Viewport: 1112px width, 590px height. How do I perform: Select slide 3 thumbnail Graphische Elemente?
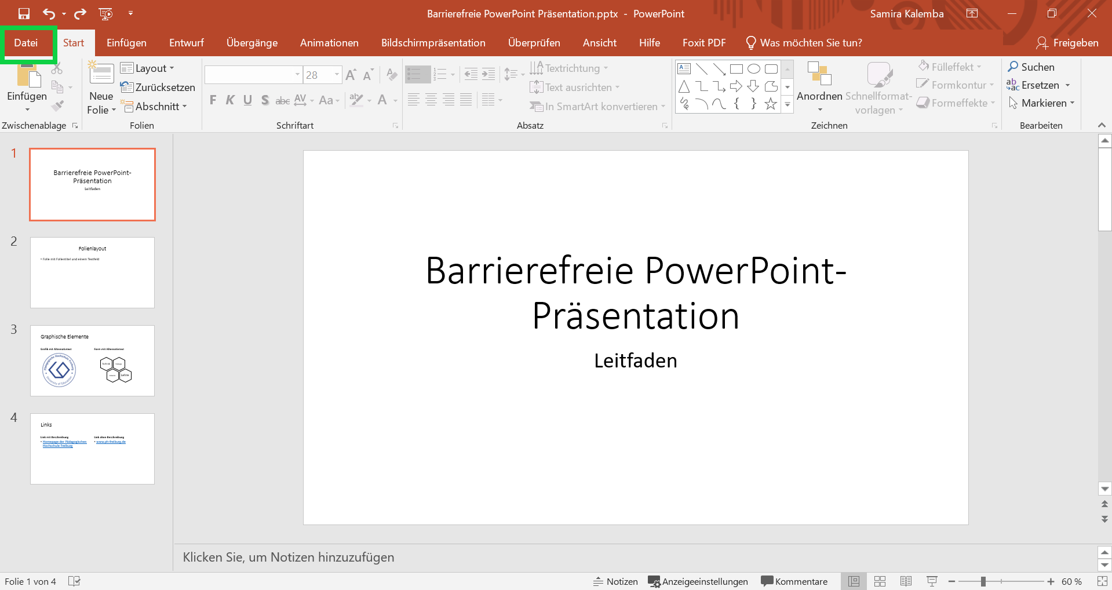click(92, 360)
